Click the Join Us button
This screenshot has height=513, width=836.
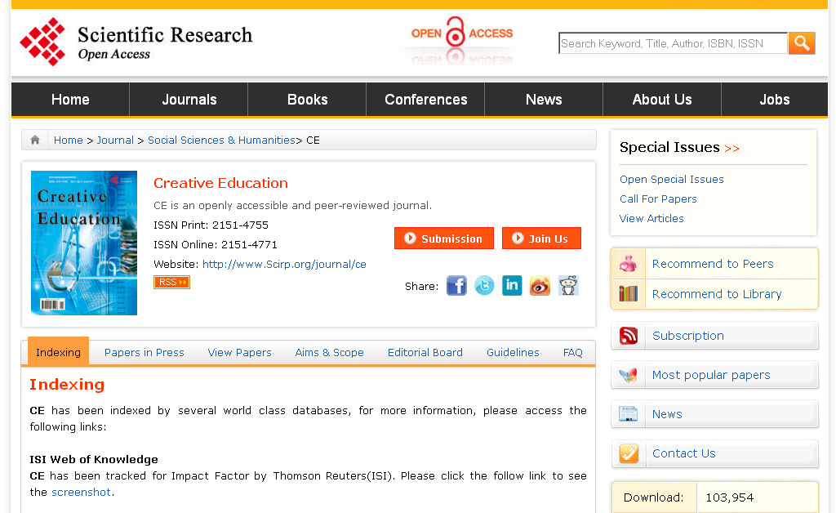coord(542,239)
